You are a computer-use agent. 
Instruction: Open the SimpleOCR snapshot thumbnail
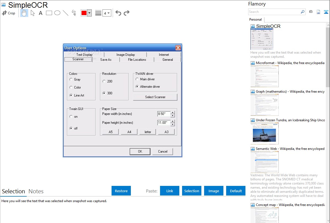coord(262,39)
